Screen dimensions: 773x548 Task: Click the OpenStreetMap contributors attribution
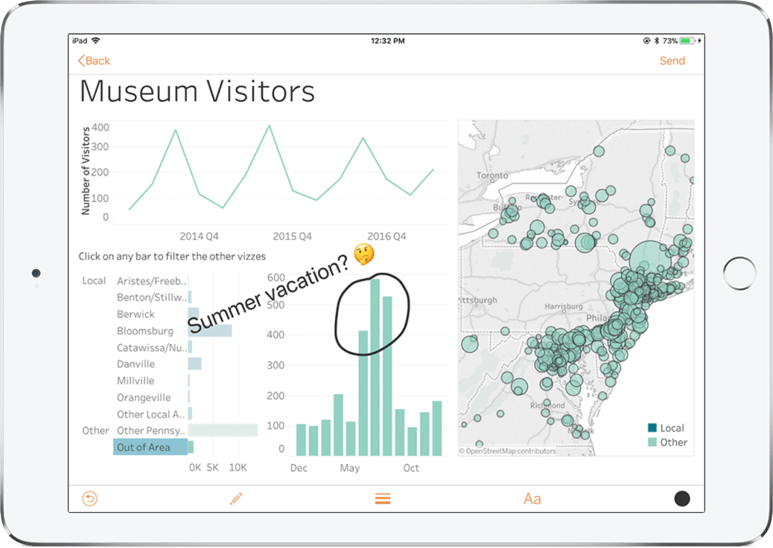[508, 451]
